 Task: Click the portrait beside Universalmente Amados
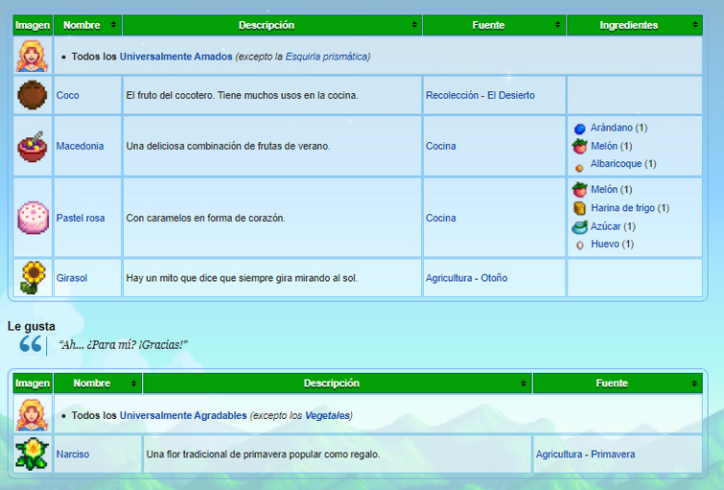coord(32,56)
